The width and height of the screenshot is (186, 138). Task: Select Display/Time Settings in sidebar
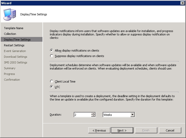pyautogui.click(x=21, y=40)
